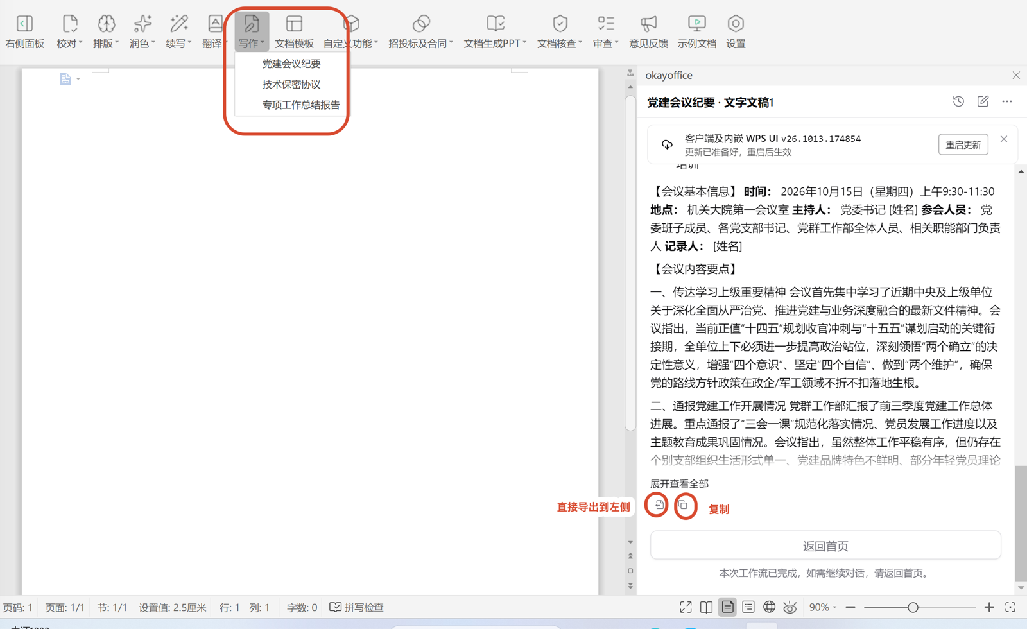Expand the document icon dropdown arrow in page
The image size is (1027, 629).
78,79
